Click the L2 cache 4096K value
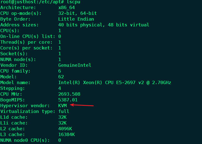Image resolution: width=202 pixels, height=144 pixels. pyautogui.click(x=65, y=129)
